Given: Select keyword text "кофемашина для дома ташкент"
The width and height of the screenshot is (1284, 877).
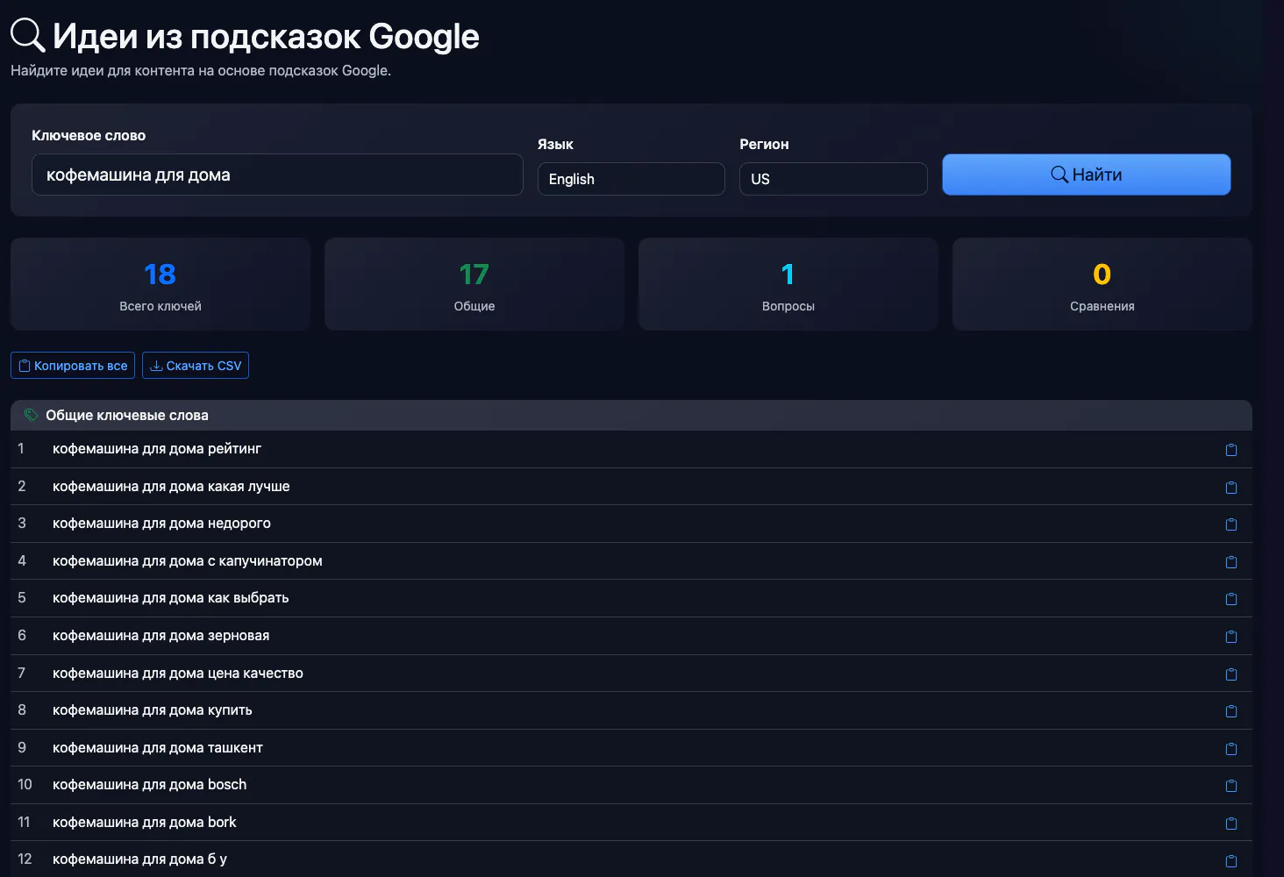Looking at the screenshot, I should pos(158,748).
